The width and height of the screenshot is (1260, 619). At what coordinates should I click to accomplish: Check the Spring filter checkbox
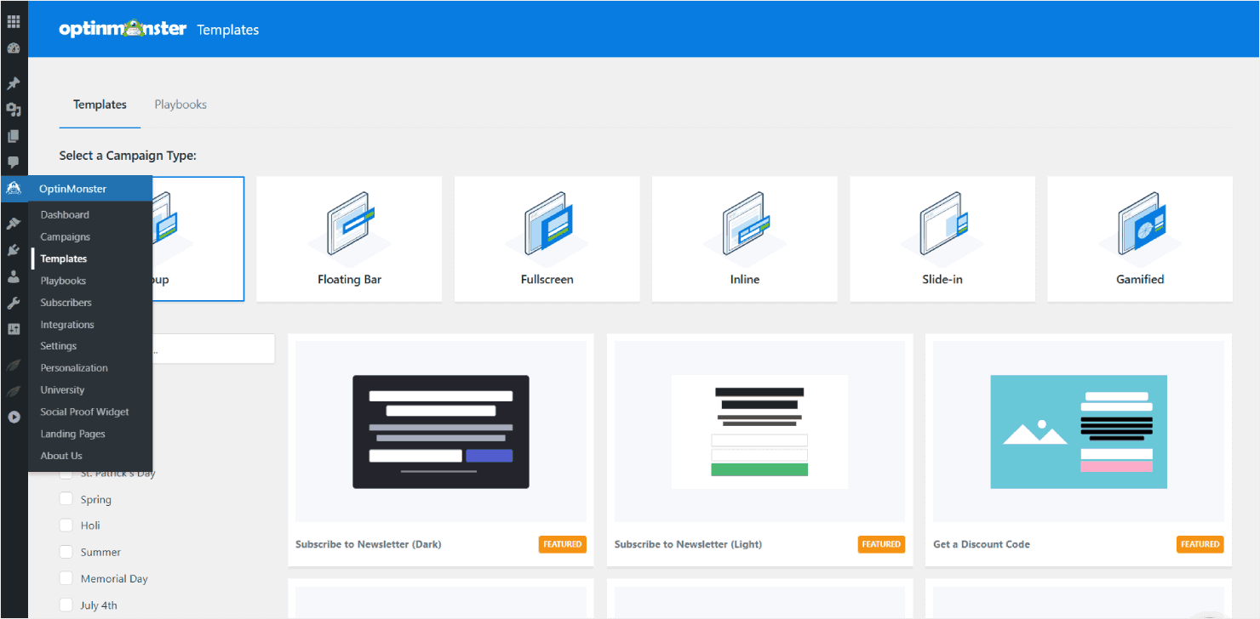[66, 499]
